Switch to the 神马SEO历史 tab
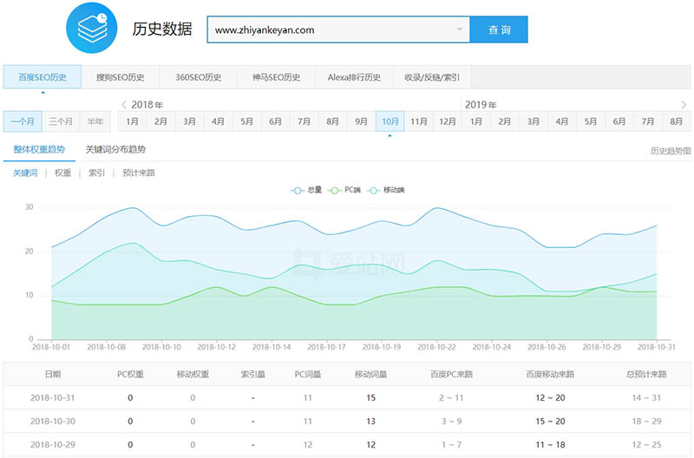 (x=276, y=77)
